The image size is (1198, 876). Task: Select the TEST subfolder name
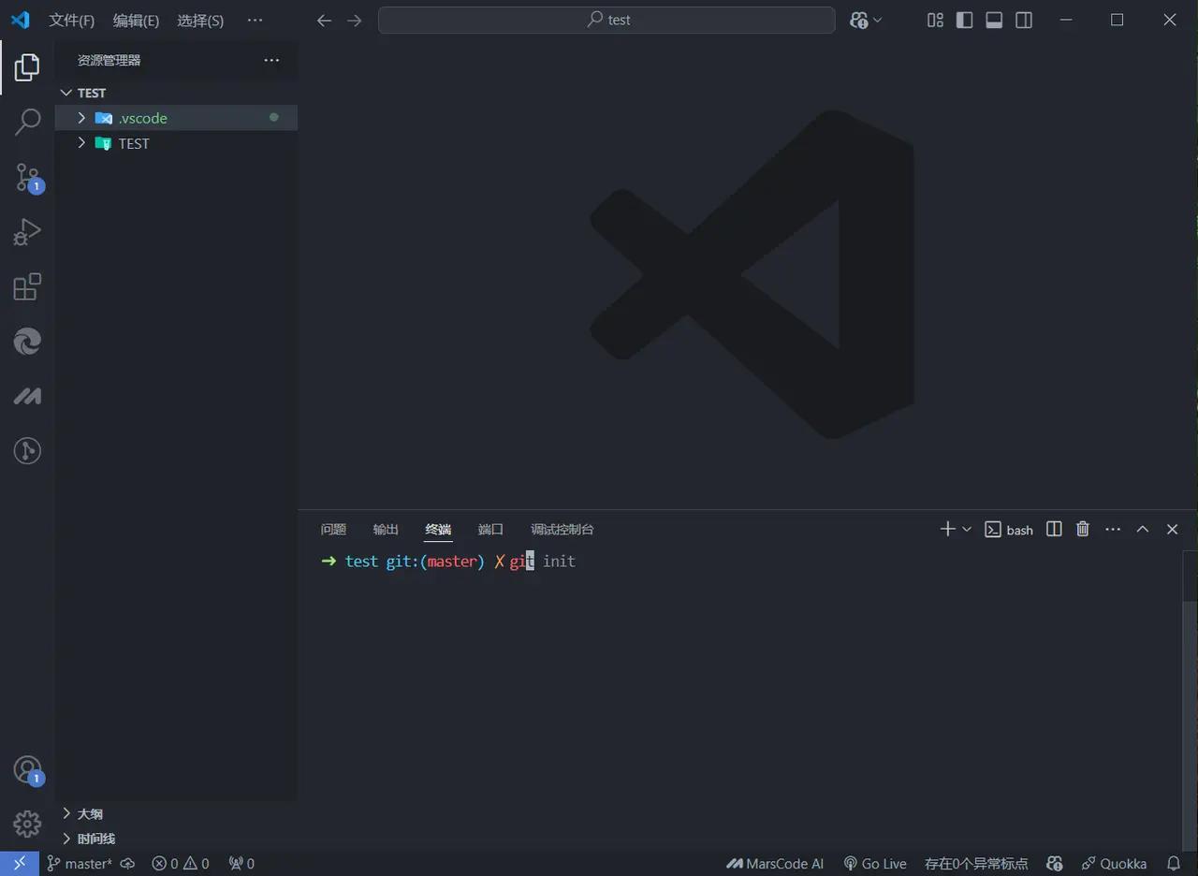tap(134, 143)
